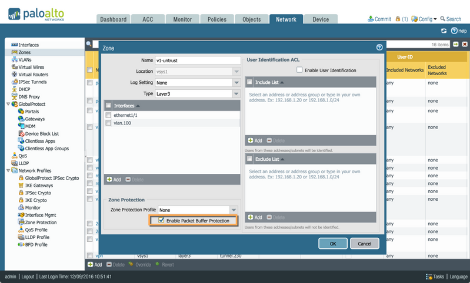Image resolution: width=470 pixels, height=283 pixels.
Task: Collapse the Network Profiles tree node
Action: tap(8, 170)
